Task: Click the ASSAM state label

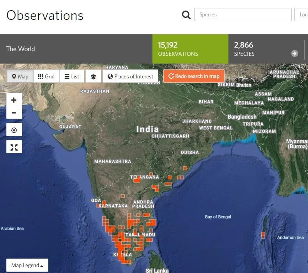Action: pos(263,94)
